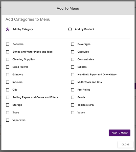Check Handheld Pipes and One-Hitters

[73, 75]
